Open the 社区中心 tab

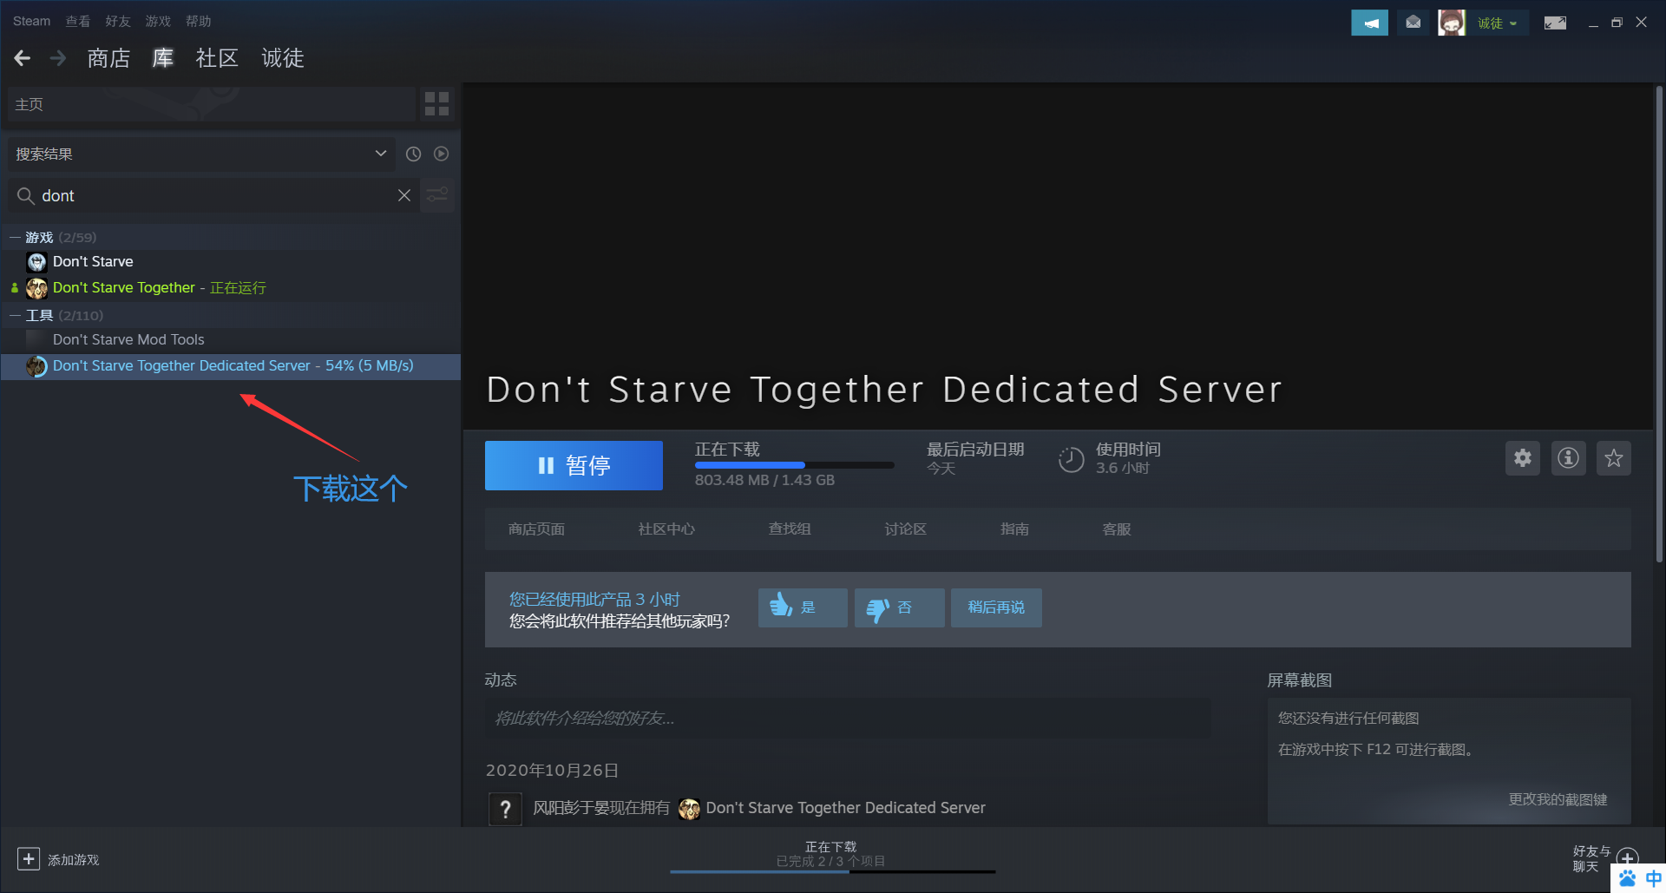coord(666,529)
